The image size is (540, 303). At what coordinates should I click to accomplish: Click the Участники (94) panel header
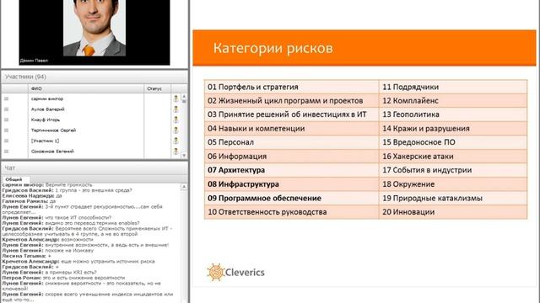coord(94,77)
